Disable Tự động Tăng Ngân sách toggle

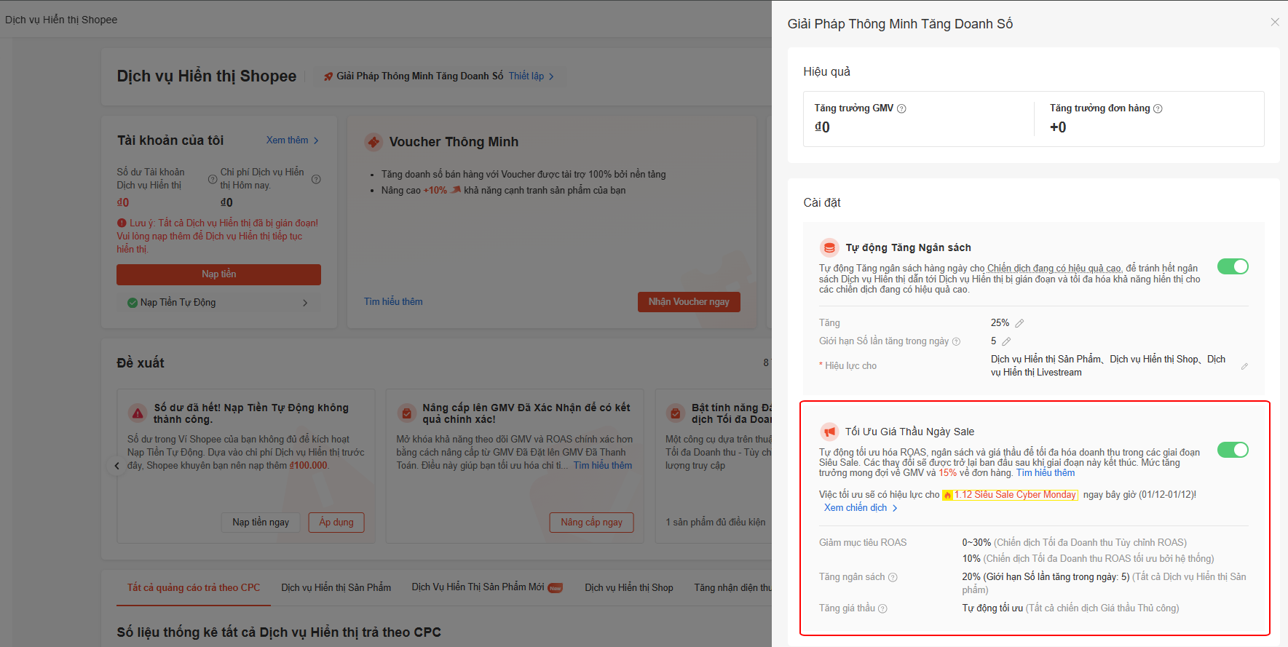1232,266
